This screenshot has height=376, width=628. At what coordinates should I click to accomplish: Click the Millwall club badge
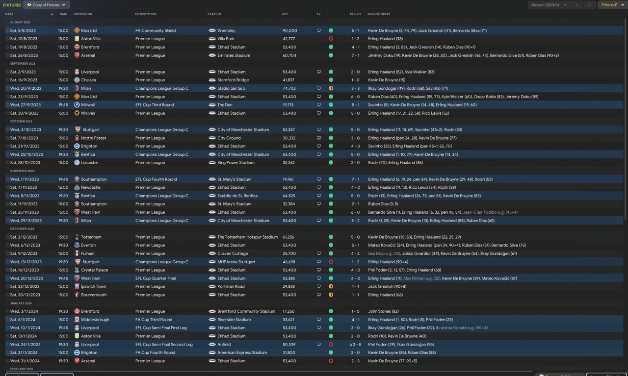click(77, 105)
